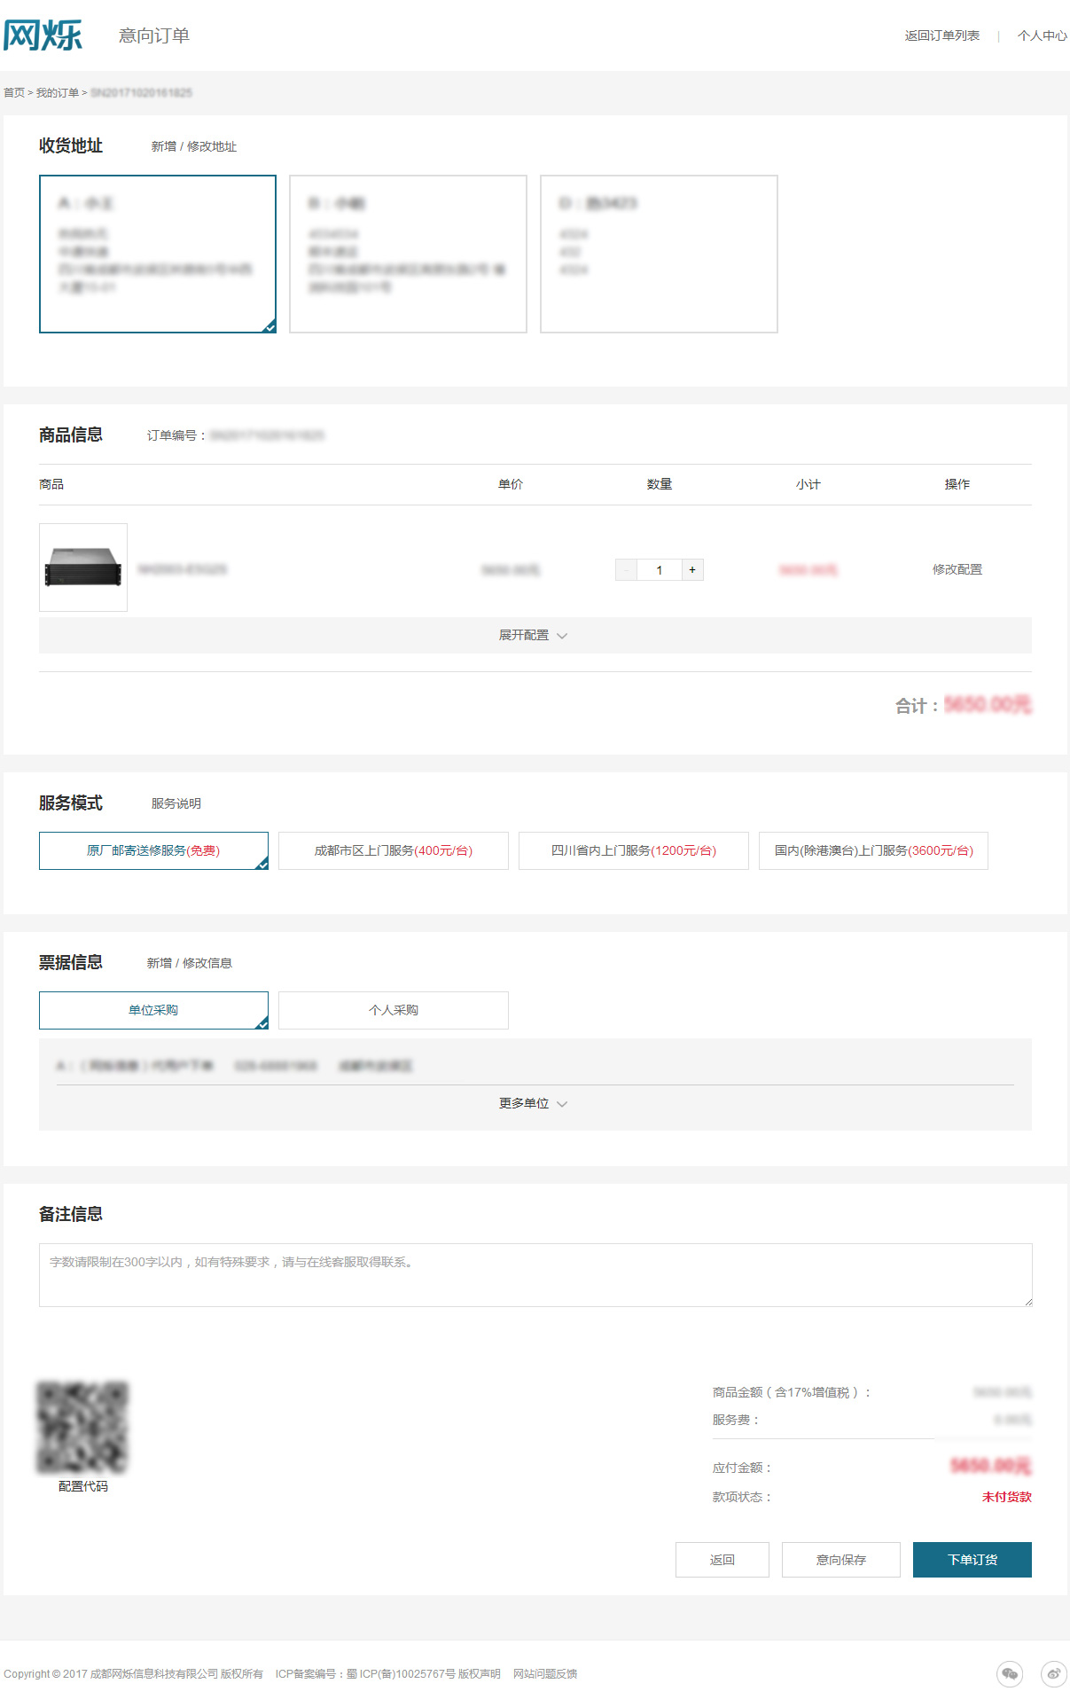1070x1707 pixels.
Task: Click the configuration QR code image
Action: 82,1427
